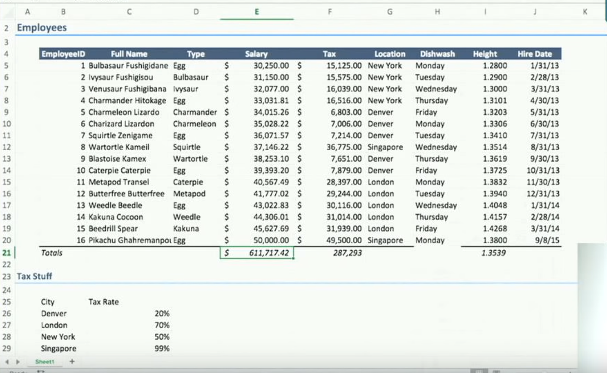Select the column E header
Image resolution: width=607 pixels, height=373 pixels.
pyautogui.click(x=256, y=12)
